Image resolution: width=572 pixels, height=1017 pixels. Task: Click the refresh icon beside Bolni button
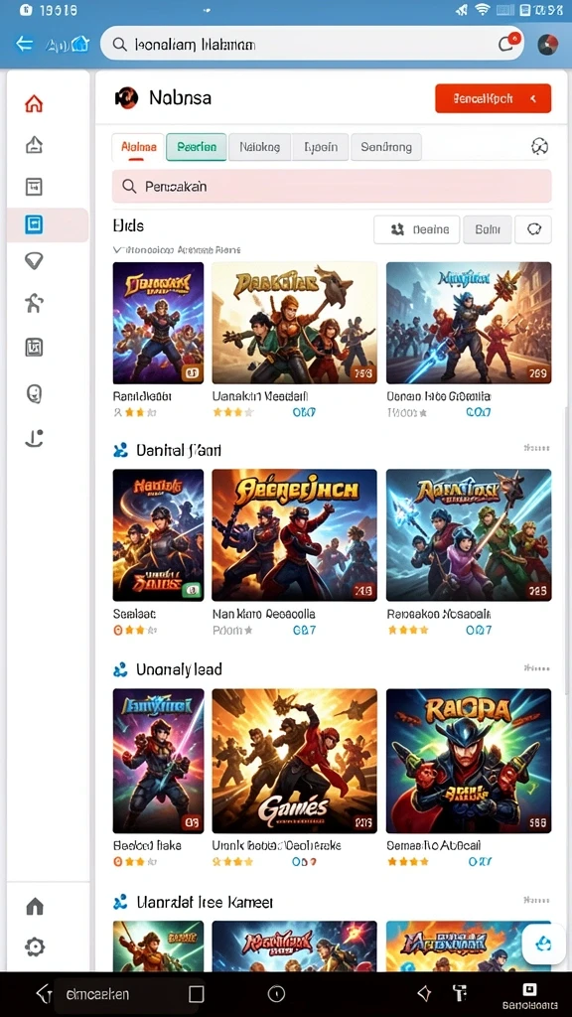click(533, 229)
